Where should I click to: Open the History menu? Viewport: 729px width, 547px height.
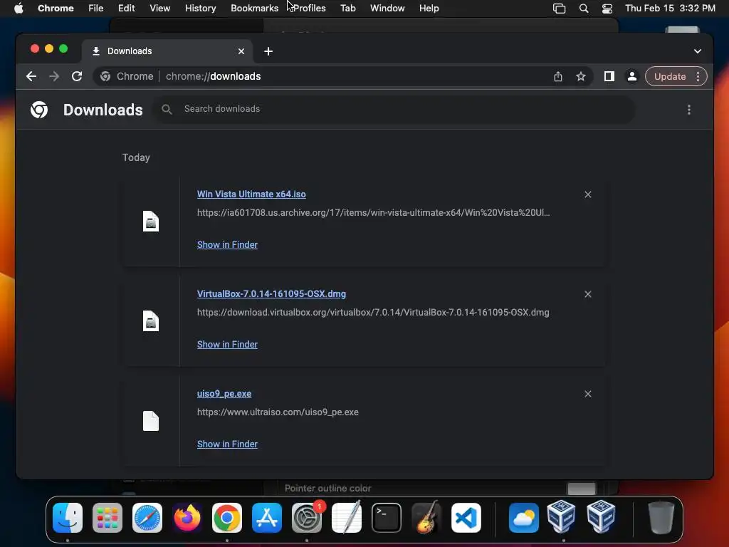pyautogui.click(x=200, y=8)
